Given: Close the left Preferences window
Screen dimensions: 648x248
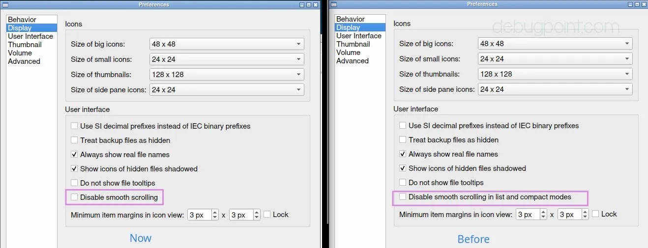Looking at the screenshot, I should pos(316,4).
